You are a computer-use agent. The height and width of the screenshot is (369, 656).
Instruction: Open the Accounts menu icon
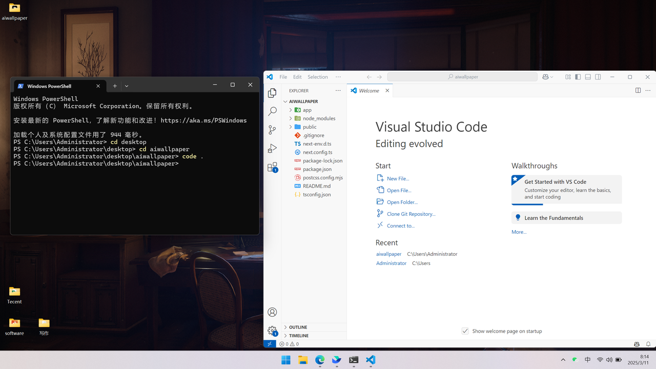(272, 312)
